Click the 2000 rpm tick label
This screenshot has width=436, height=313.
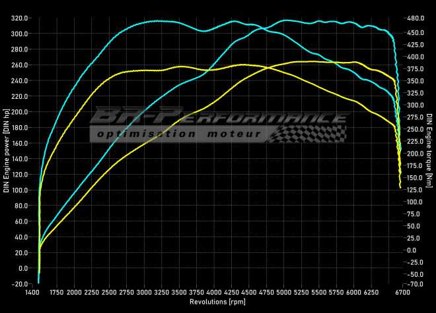click(x=74, y=292)
